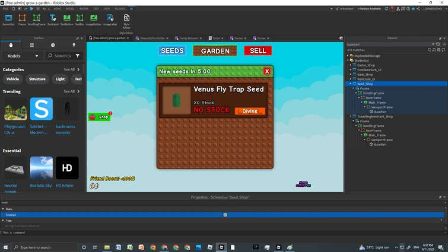Open Windows Start menu
The width and height of the screenshot is (448, 252).
[5, 247]
